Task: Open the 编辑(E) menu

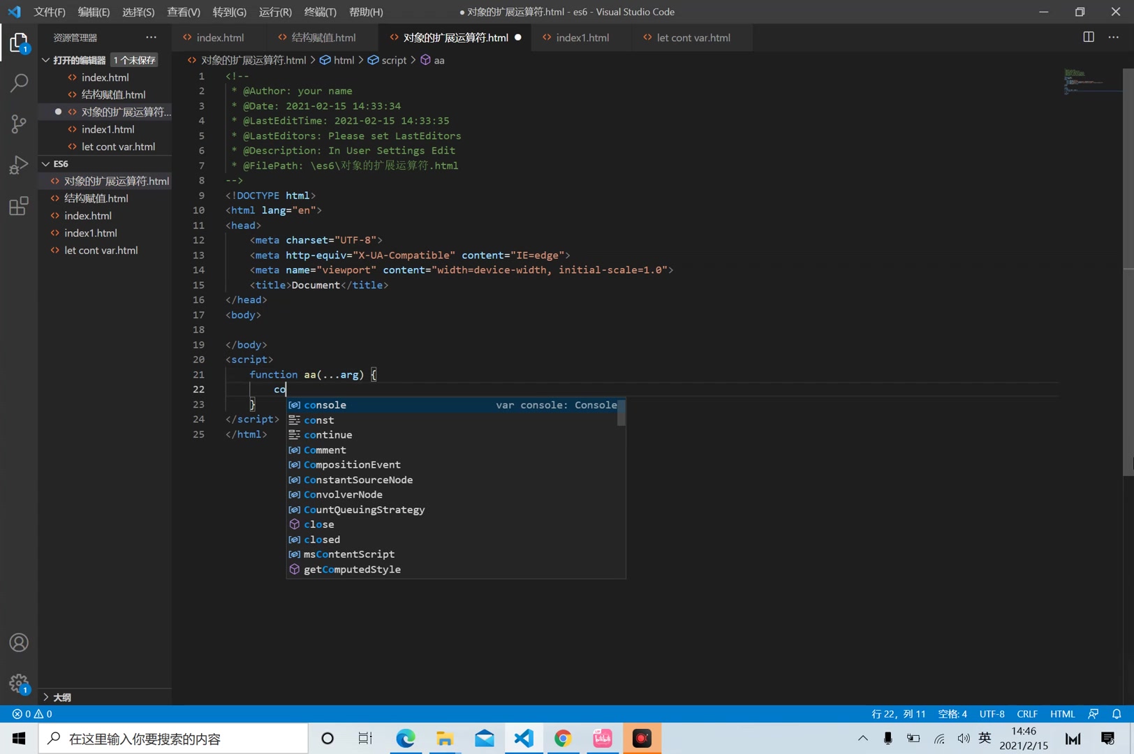Action: (94, 12)
